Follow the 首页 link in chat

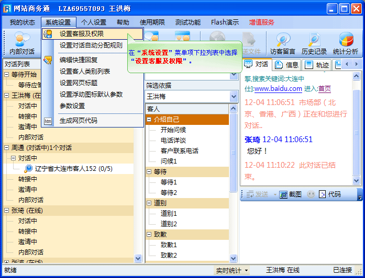(x=325, y=89)
